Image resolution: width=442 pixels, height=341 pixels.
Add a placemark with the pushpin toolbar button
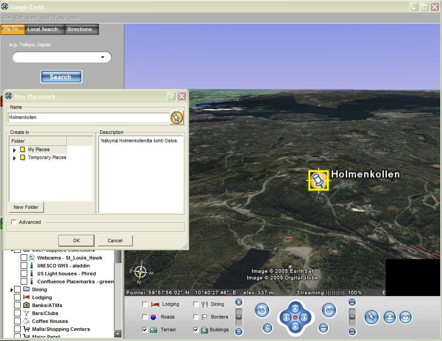click(x=372, y=317)
